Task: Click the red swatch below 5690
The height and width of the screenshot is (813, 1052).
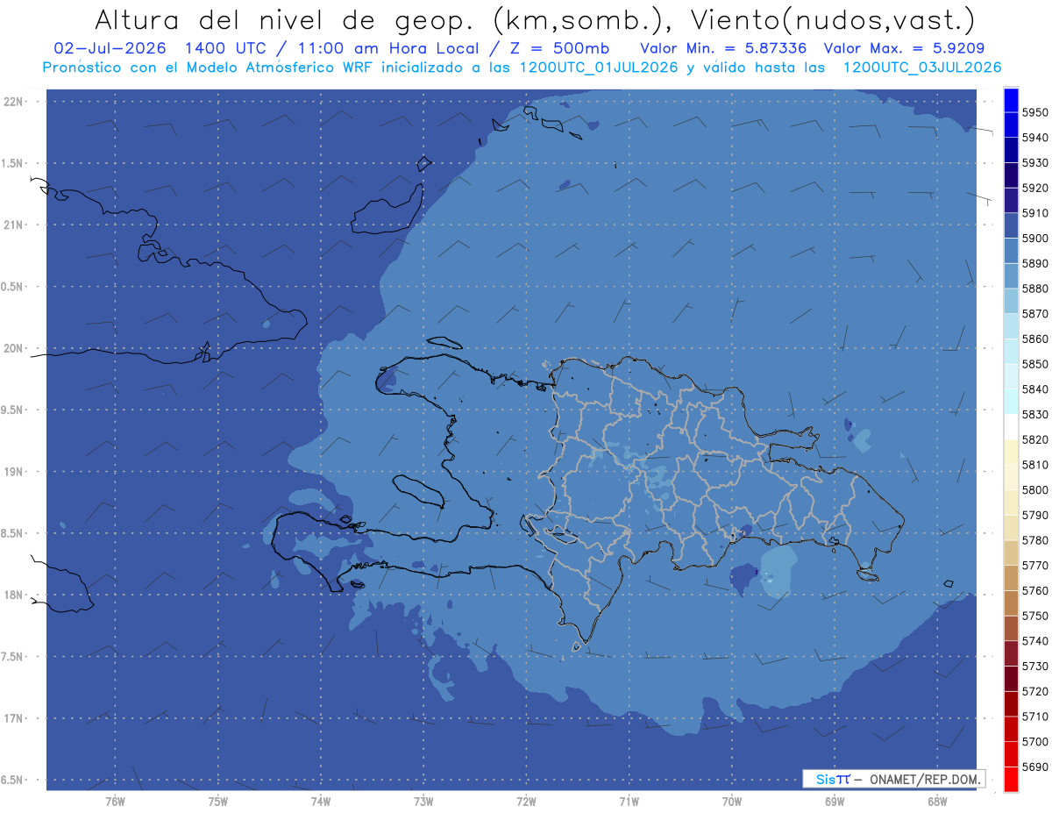Action: (1010, 780)
